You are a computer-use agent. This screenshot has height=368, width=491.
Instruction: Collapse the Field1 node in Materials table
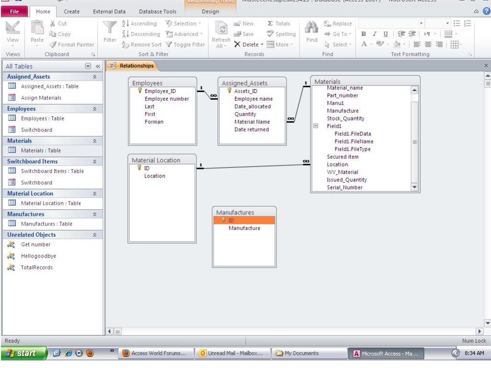(x=316, y=126)
